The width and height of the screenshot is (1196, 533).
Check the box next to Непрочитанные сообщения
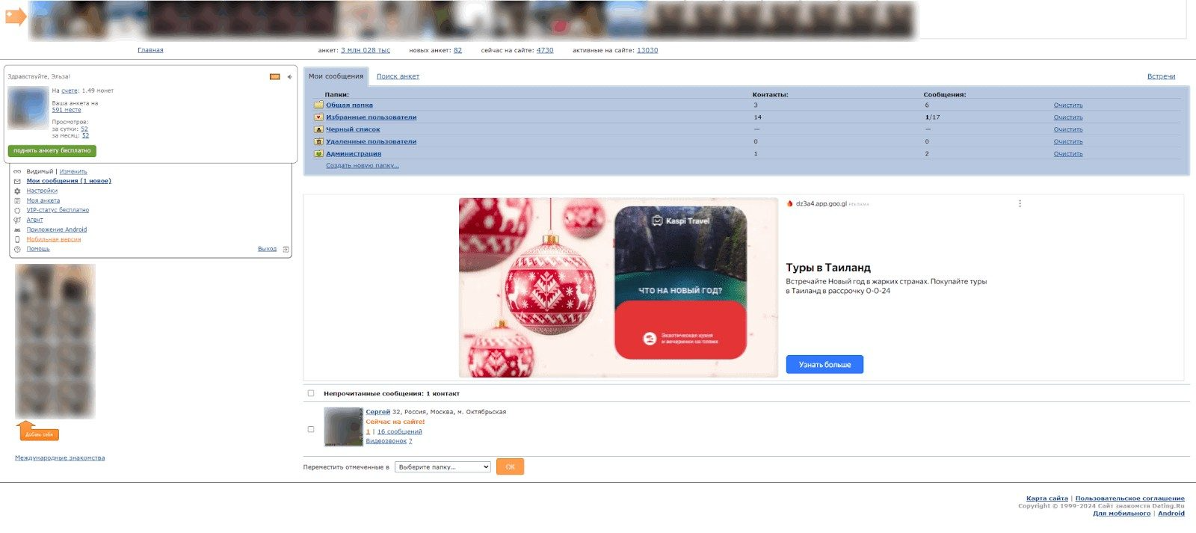pos(311,393)
